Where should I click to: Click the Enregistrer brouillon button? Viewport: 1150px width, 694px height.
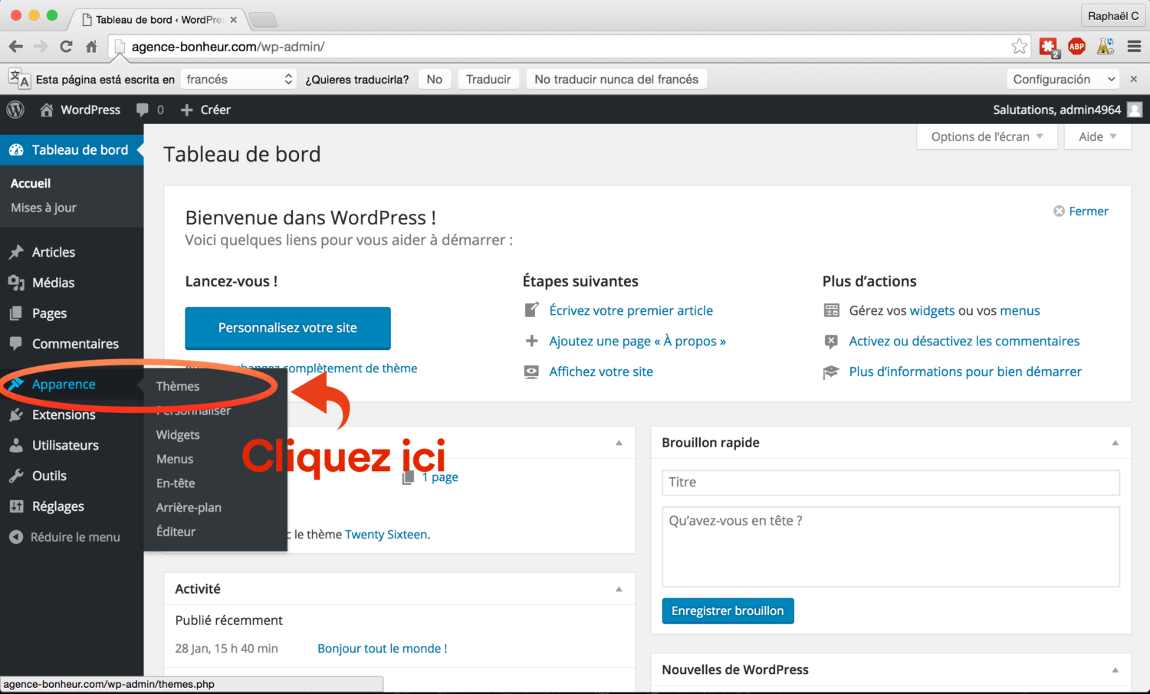[728, 611]
